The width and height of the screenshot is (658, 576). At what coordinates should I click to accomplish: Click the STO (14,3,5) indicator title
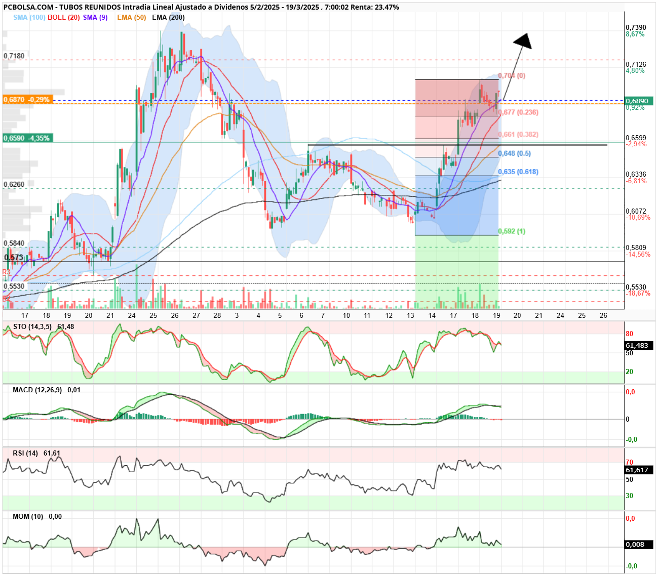click(32, 326)
